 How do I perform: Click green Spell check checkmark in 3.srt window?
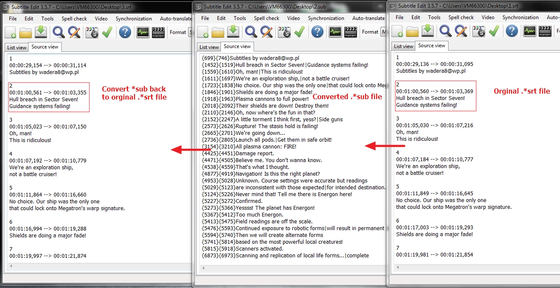tap(107, 32)
